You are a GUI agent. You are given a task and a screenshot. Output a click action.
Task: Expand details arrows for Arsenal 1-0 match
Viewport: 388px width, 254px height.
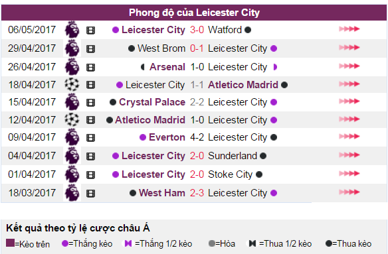[349, 66]
